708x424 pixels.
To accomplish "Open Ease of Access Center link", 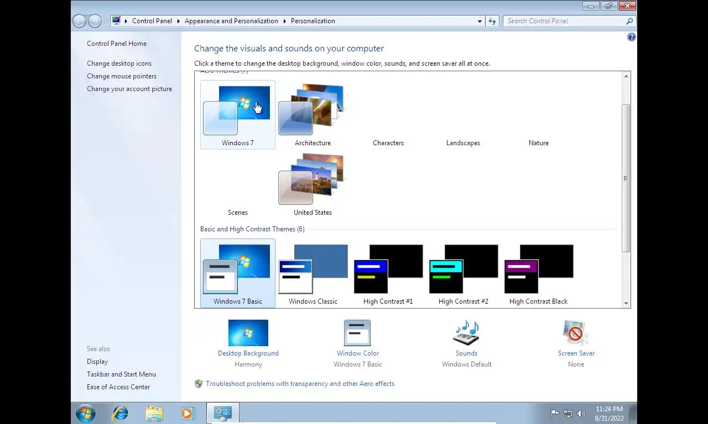I will [118, 387].
